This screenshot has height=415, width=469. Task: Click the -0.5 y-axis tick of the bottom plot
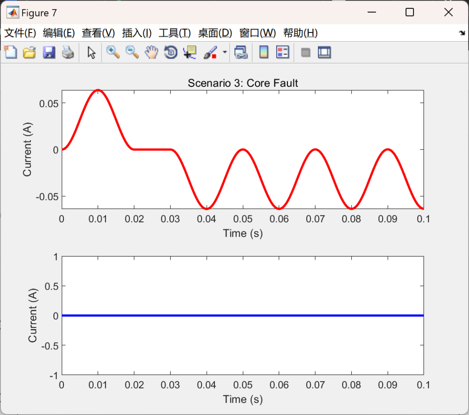(50, 346)
